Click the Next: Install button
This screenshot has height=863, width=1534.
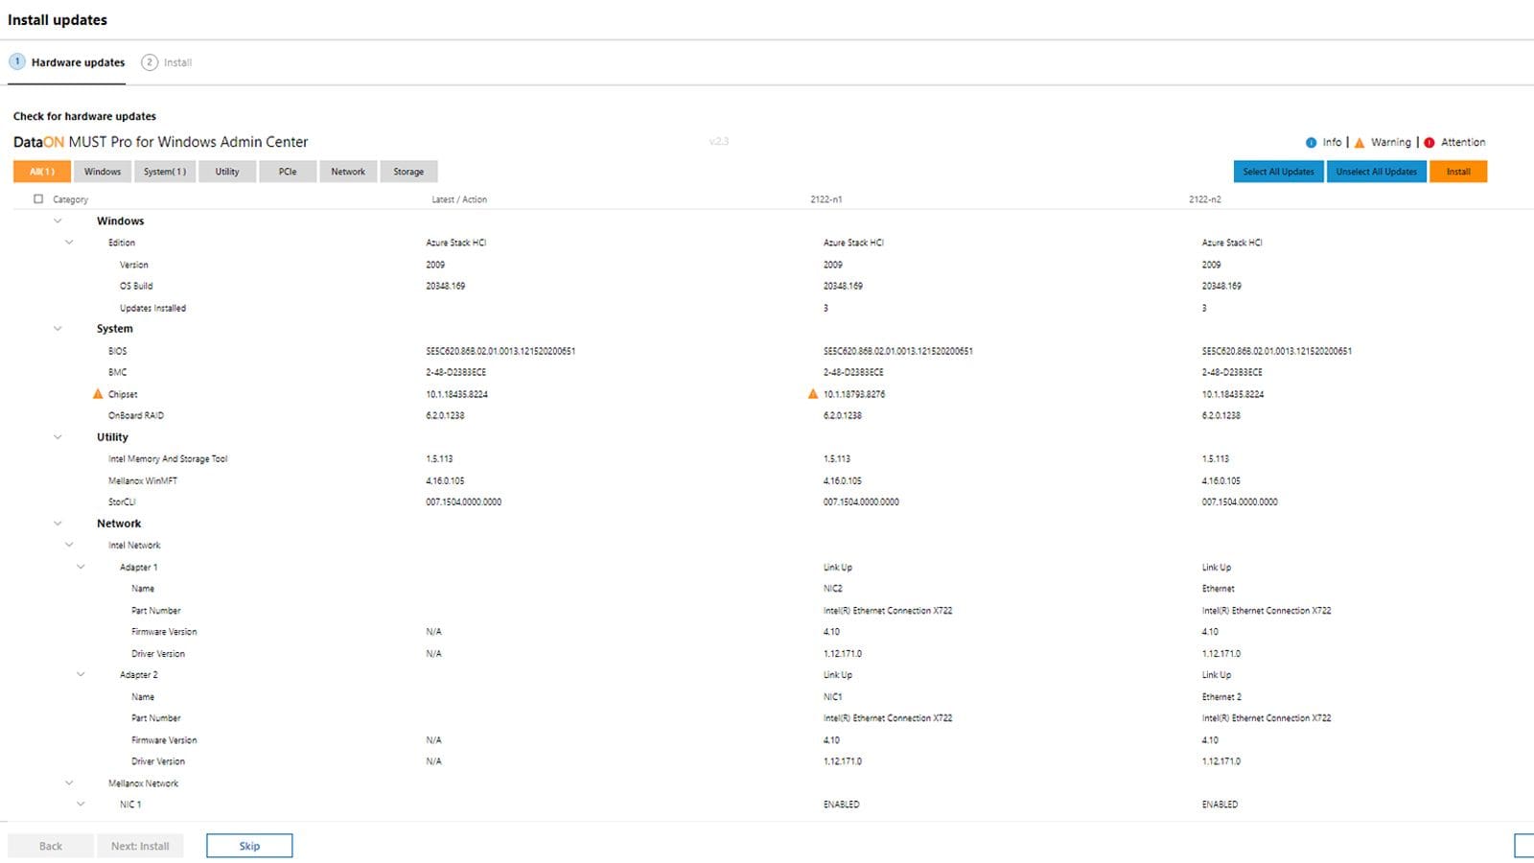[x=140, y=846]
